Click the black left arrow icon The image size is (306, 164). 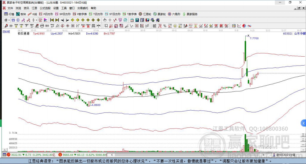62,20
